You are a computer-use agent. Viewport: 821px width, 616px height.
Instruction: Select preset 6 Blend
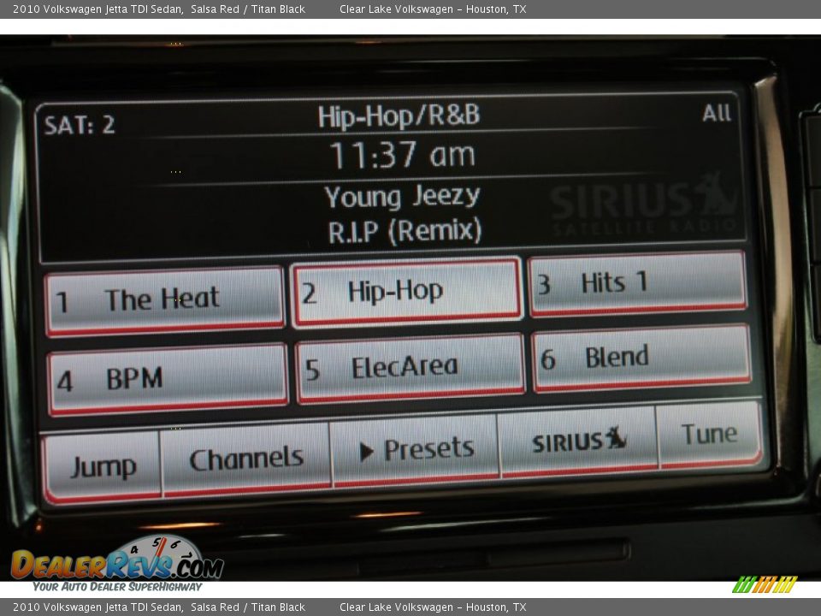[x=642, y=358]
